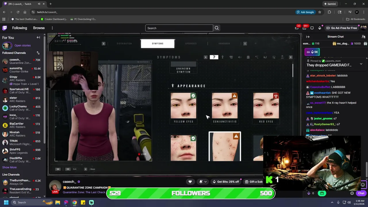Select the facial acne symptom thumbnail
Viewport: 368px width, 207px height.
pos(183,148)
